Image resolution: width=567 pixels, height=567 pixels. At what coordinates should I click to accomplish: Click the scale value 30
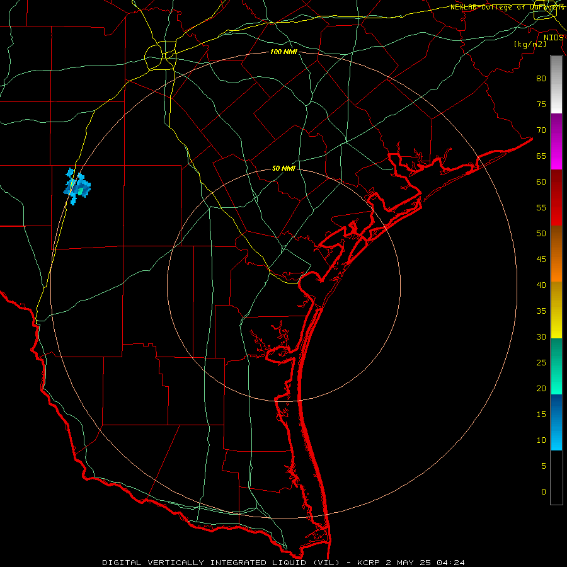tap(541, 336)
